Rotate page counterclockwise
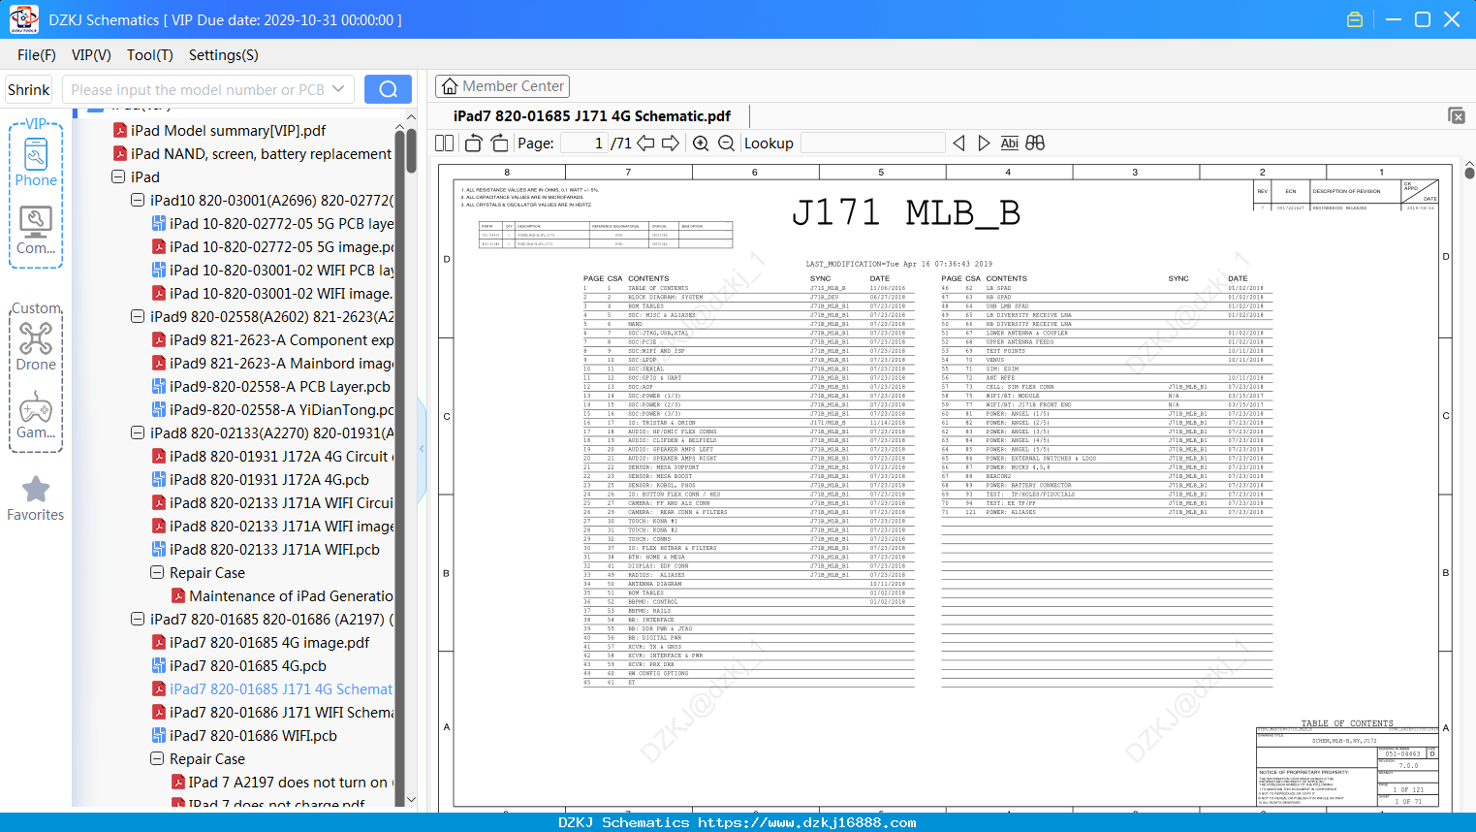The height and width of the screenshot is (832, 1476). pos(474,144)
